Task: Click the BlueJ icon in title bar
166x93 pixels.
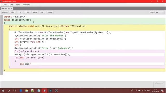Action: [1, 1]
